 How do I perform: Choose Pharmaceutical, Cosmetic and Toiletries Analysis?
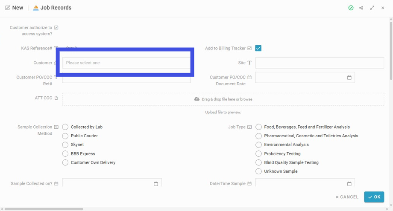(258, 136)
